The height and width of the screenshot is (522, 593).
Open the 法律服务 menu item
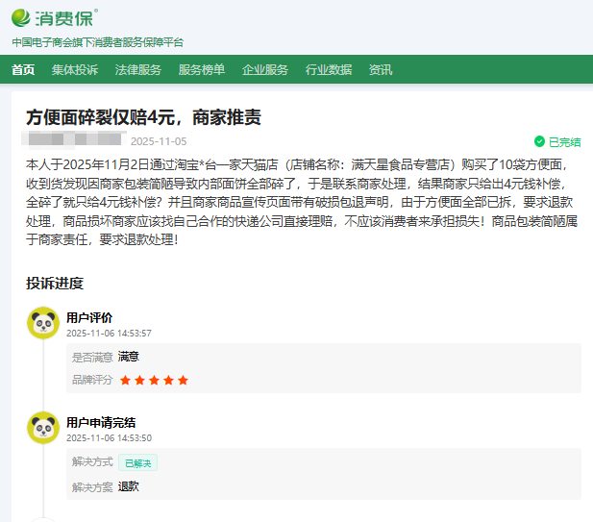(138, 69)
